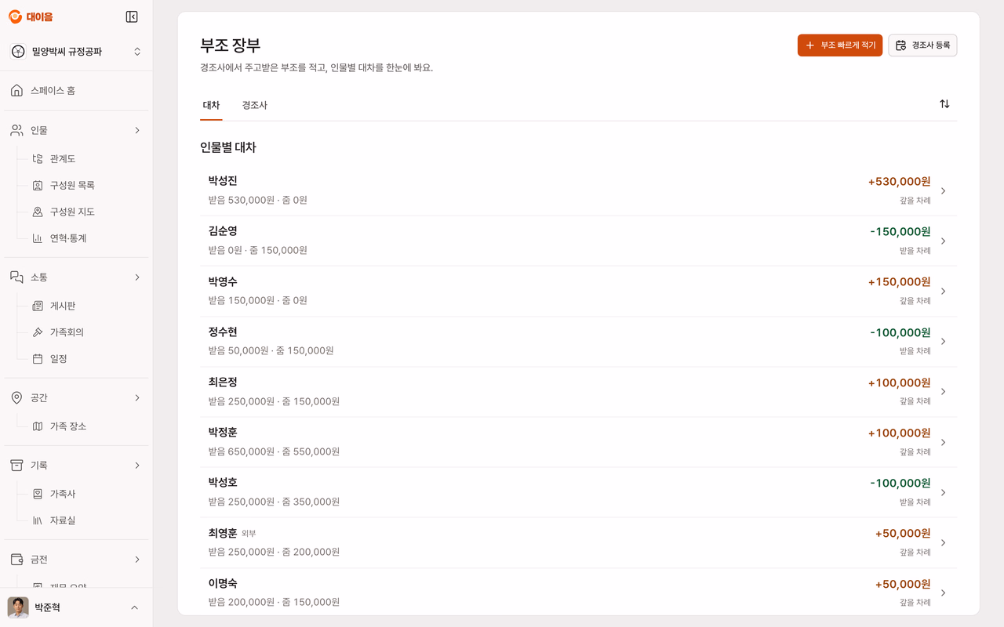The width and height of the screenshot is (1004, 627).
Task: Collapse the sidebar with the panel icon
Action: [x=132, y=16]
